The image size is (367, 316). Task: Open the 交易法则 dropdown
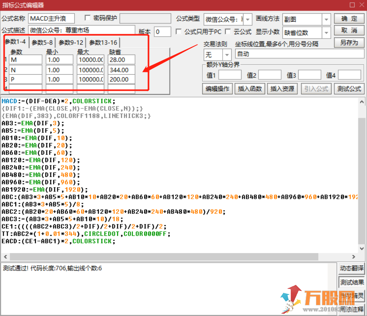[x=227, y=55]
